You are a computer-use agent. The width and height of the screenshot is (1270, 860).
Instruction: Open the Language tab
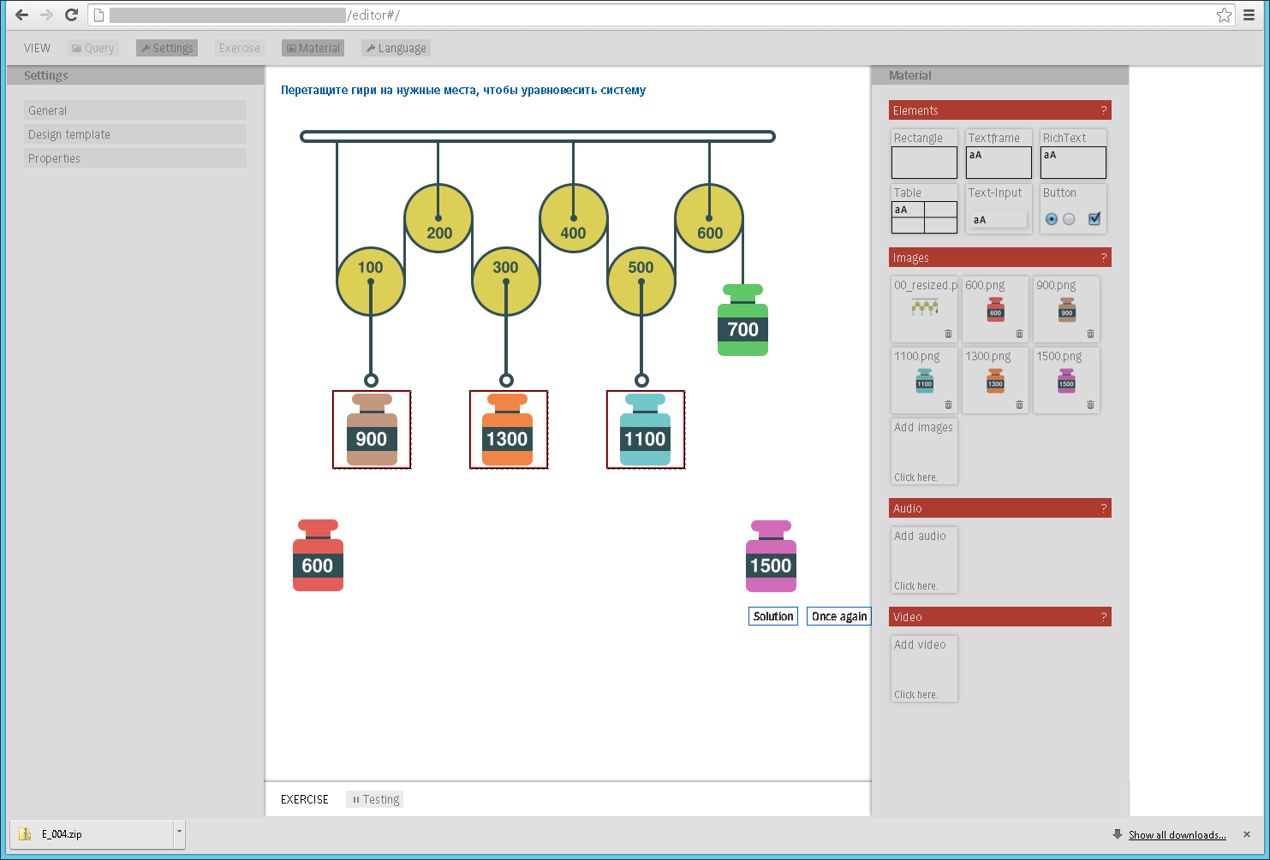(396, 48)
